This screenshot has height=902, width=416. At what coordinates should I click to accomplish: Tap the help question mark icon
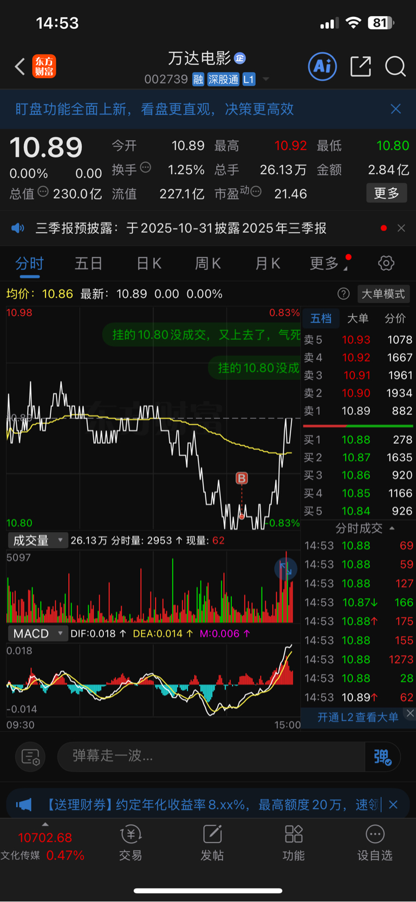tap(343, 294)
